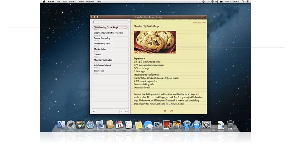Open Messages from the dock
This screenshot has height=144, width=291.
coord(148,125)
